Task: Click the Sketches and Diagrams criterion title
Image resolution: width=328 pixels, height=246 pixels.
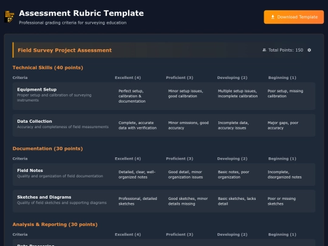Action: (44, 197)
